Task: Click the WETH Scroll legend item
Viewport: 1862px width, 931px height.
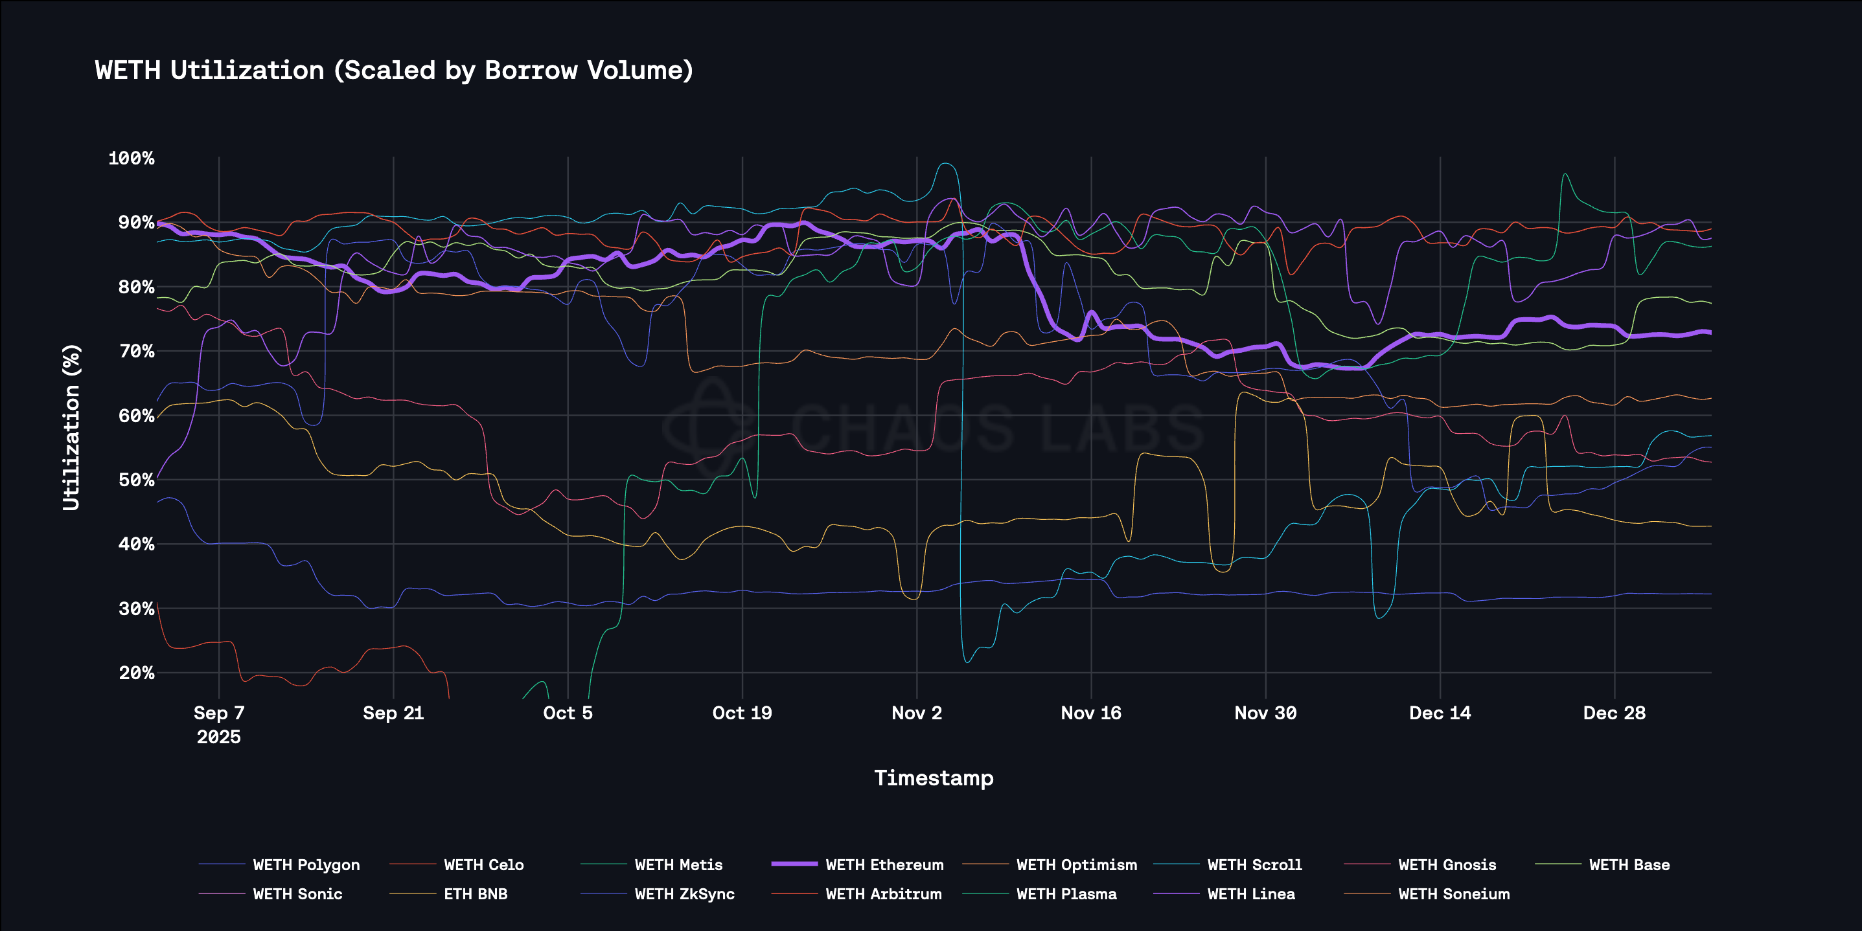Action: coord(1254,864)
